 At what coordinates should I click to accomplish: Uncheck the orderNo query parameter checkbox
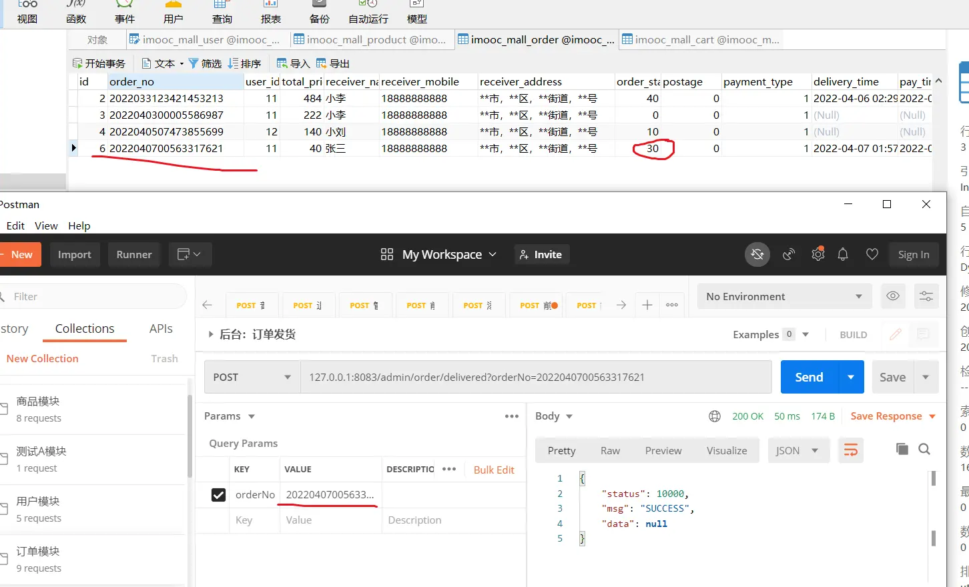218,495
